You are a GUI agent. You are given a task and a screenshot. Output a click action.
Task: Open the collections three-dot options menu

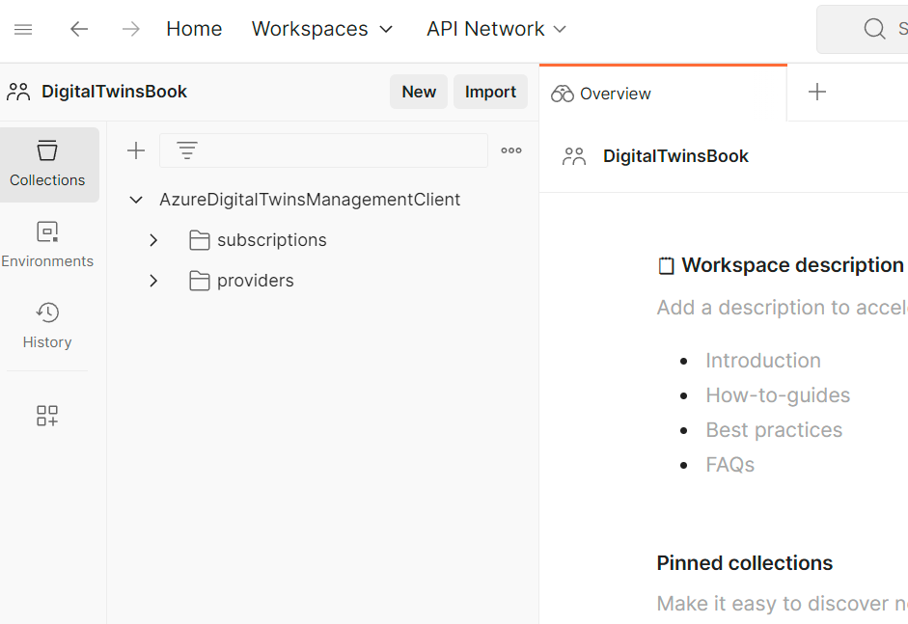pos(511,150)
